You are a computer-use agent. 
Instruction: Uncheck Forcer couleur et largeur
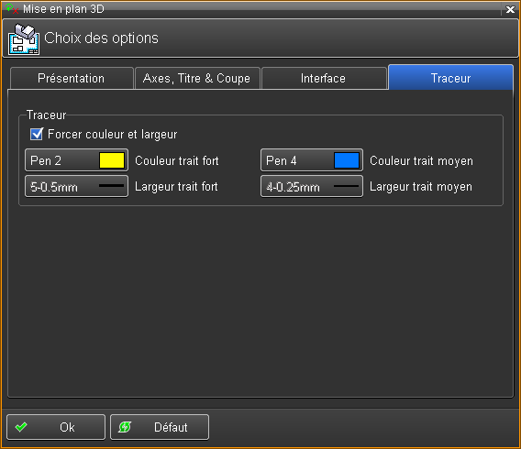point(36,134)
